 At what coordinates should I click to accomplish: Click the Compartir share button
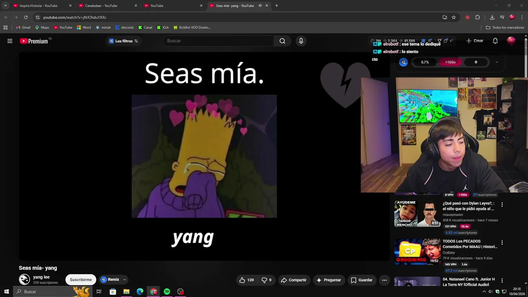pyautogui.click(x=294, y=280)
